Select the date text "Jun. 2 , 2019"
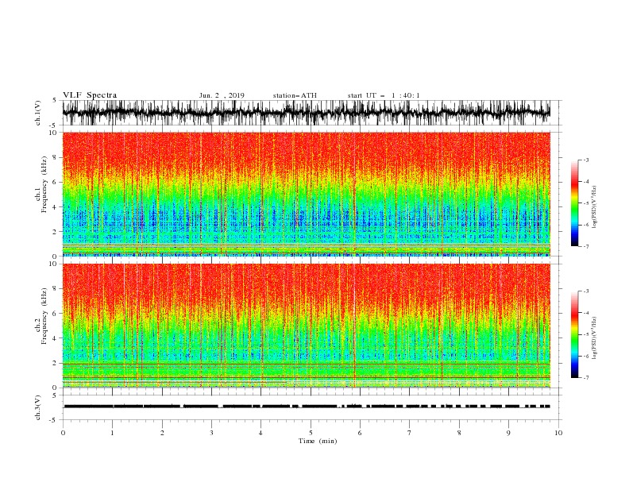Image resolution: width=629 pixels, height=486 pixels. 222,95
